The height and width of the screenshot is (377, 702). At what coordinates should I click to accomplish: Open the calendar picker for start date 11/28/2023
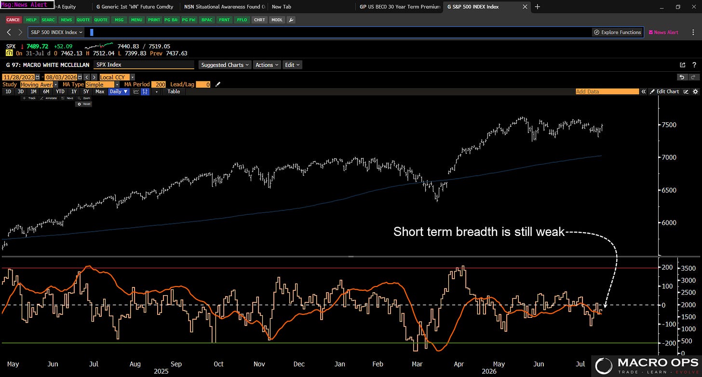(37, 77)
